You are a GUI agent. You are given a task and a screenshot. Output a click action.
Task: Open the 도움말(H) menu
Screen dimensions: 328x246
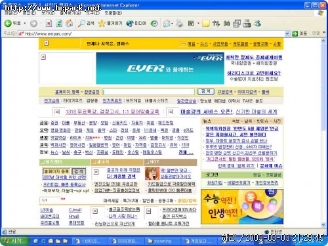tap(113, 13)
